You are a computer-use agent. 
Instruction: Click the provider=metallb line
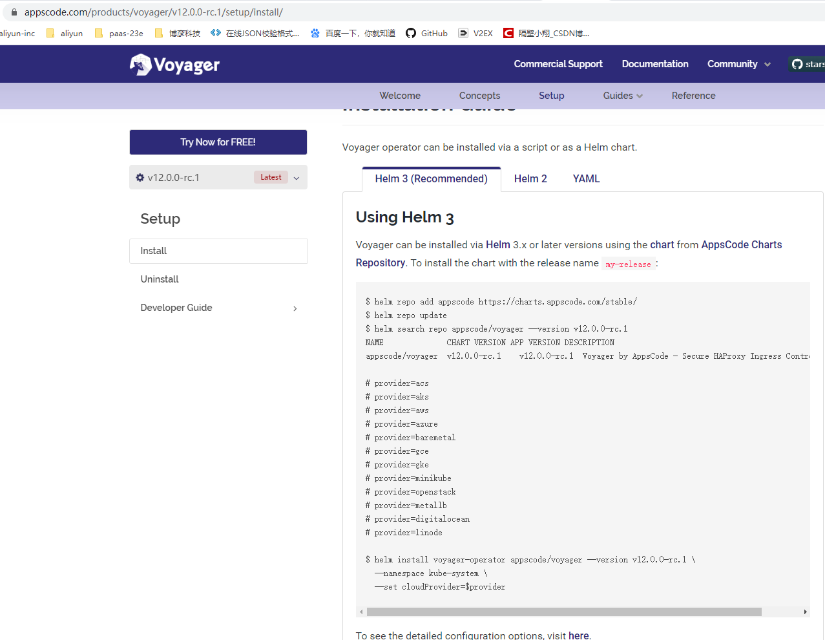click(406, 506)
